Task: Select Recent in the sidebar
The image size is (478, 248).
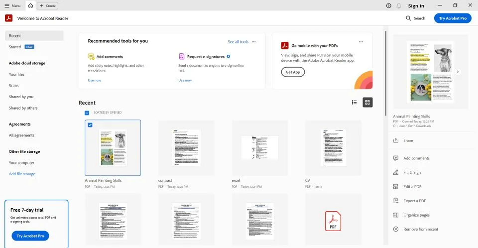Action: point(34,36)
